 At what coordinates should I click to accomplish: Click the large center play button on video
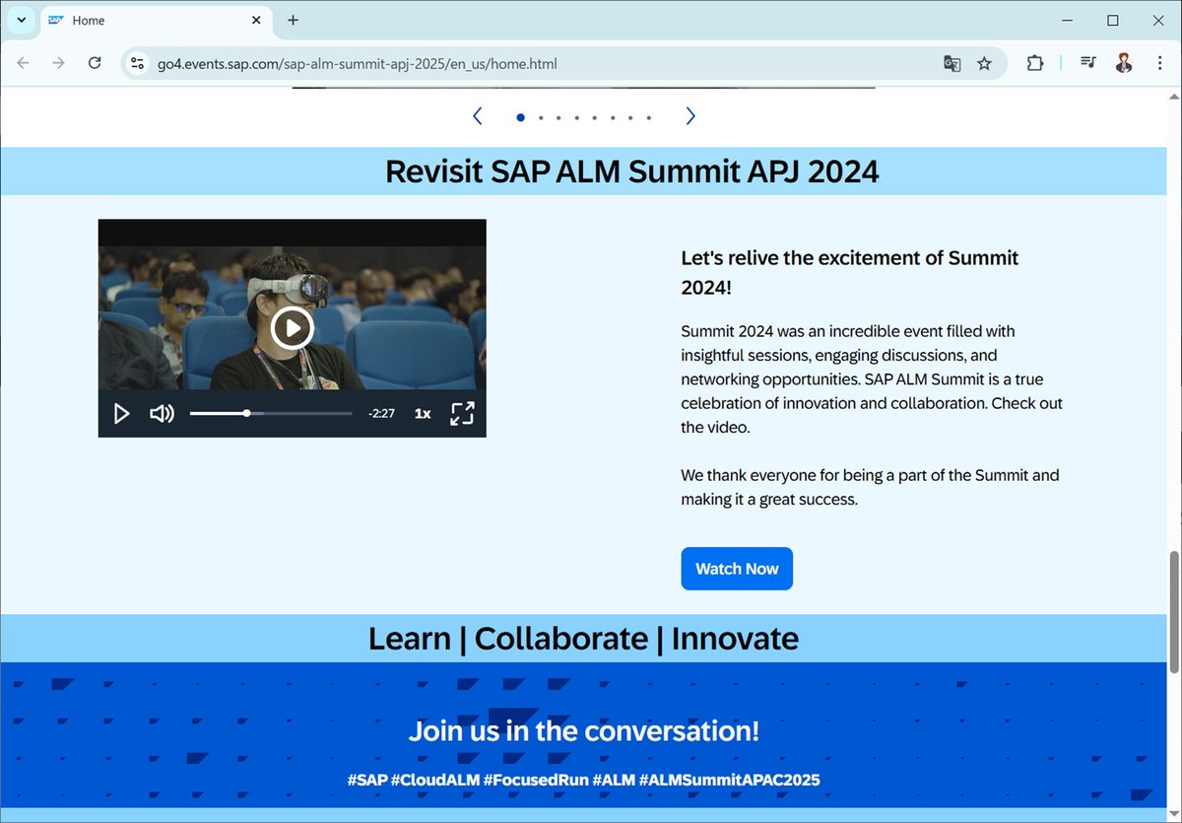(292, 328)
